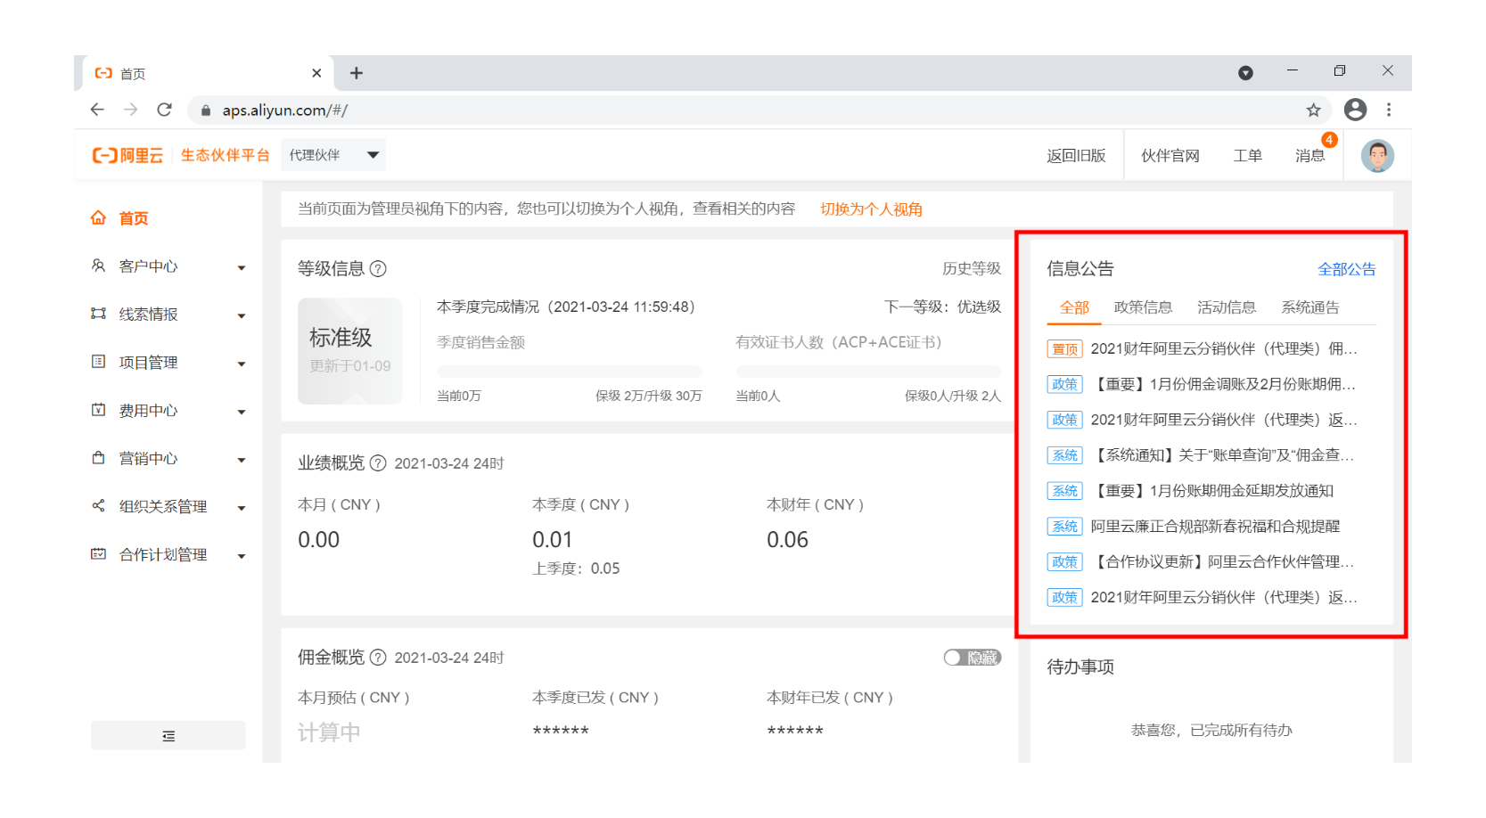Click the 返回旧版 link

point(1076,156)
